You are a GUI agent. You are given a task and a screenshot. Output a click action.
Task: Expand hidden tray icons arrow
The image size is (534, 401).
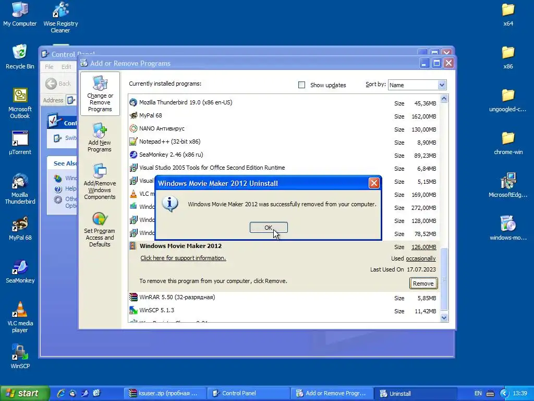[x=505, y=393]
